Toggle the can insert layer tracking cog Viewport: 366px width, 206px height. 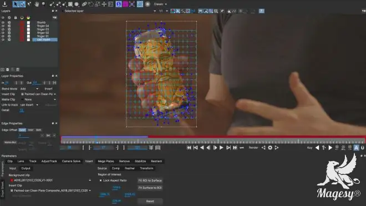point(9,40)
